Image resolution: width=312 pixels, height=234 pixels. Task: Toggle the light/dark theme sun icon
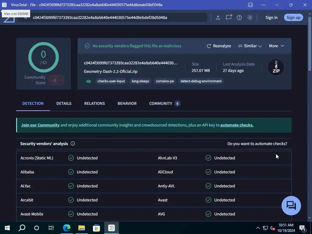(x=250, y=17)
